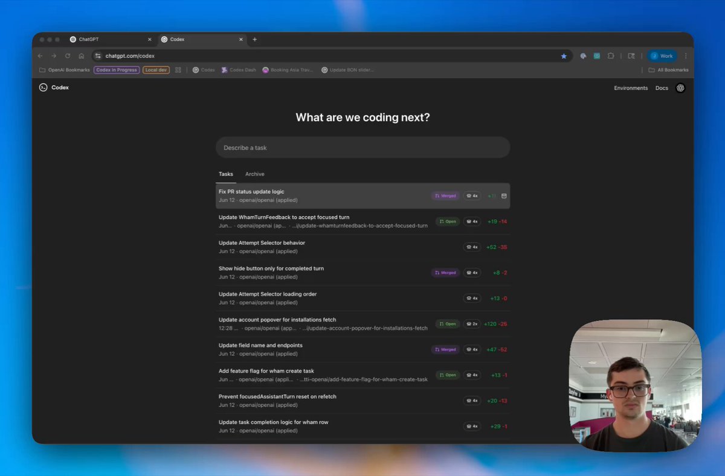Image resolution: width=725 pixels, height=476 pixels.
Task: Click the Open badge on account popover row
Action: [448, 324]
